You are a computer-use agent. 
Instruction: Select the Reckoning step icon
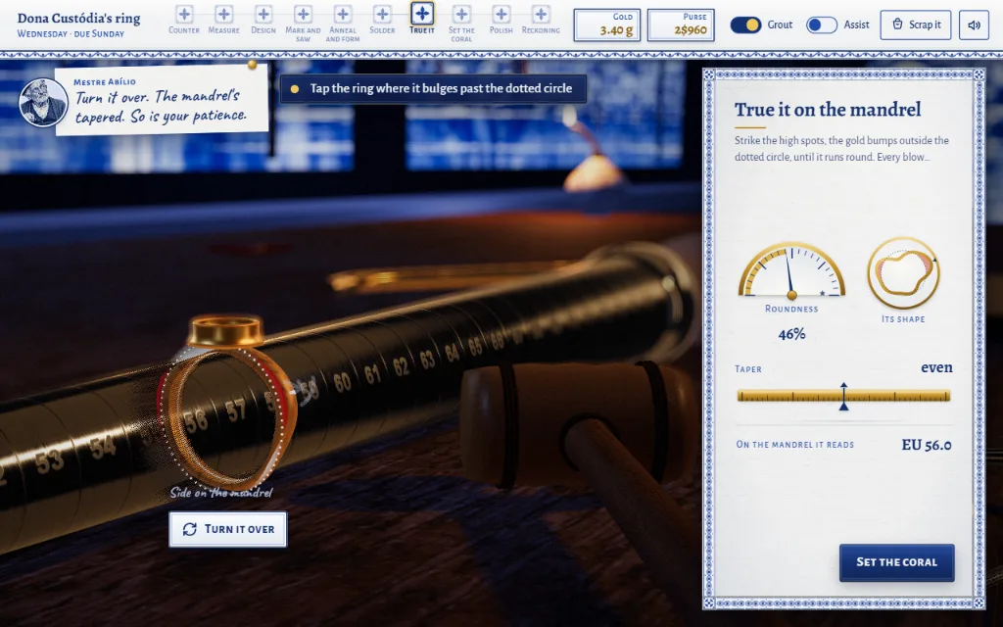coord(541,14)
